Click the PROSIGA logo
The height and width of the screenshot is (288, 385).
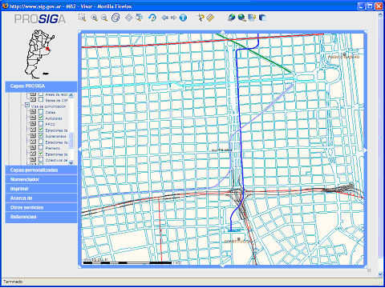pyautogui.click(x=40, y=19)
